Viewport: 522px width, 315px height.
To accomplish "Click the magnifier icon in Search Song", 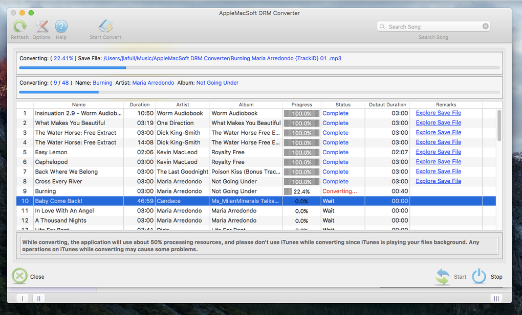I will (x=382, y=26).
